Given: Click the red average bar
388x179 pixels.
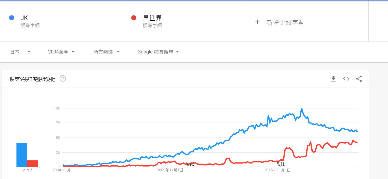Looking at the screenshot, I should tap(33, 163).
